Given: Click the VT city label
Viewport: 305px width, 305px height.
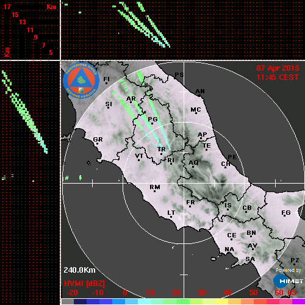Looking at the screenshot, I should 139,156.
